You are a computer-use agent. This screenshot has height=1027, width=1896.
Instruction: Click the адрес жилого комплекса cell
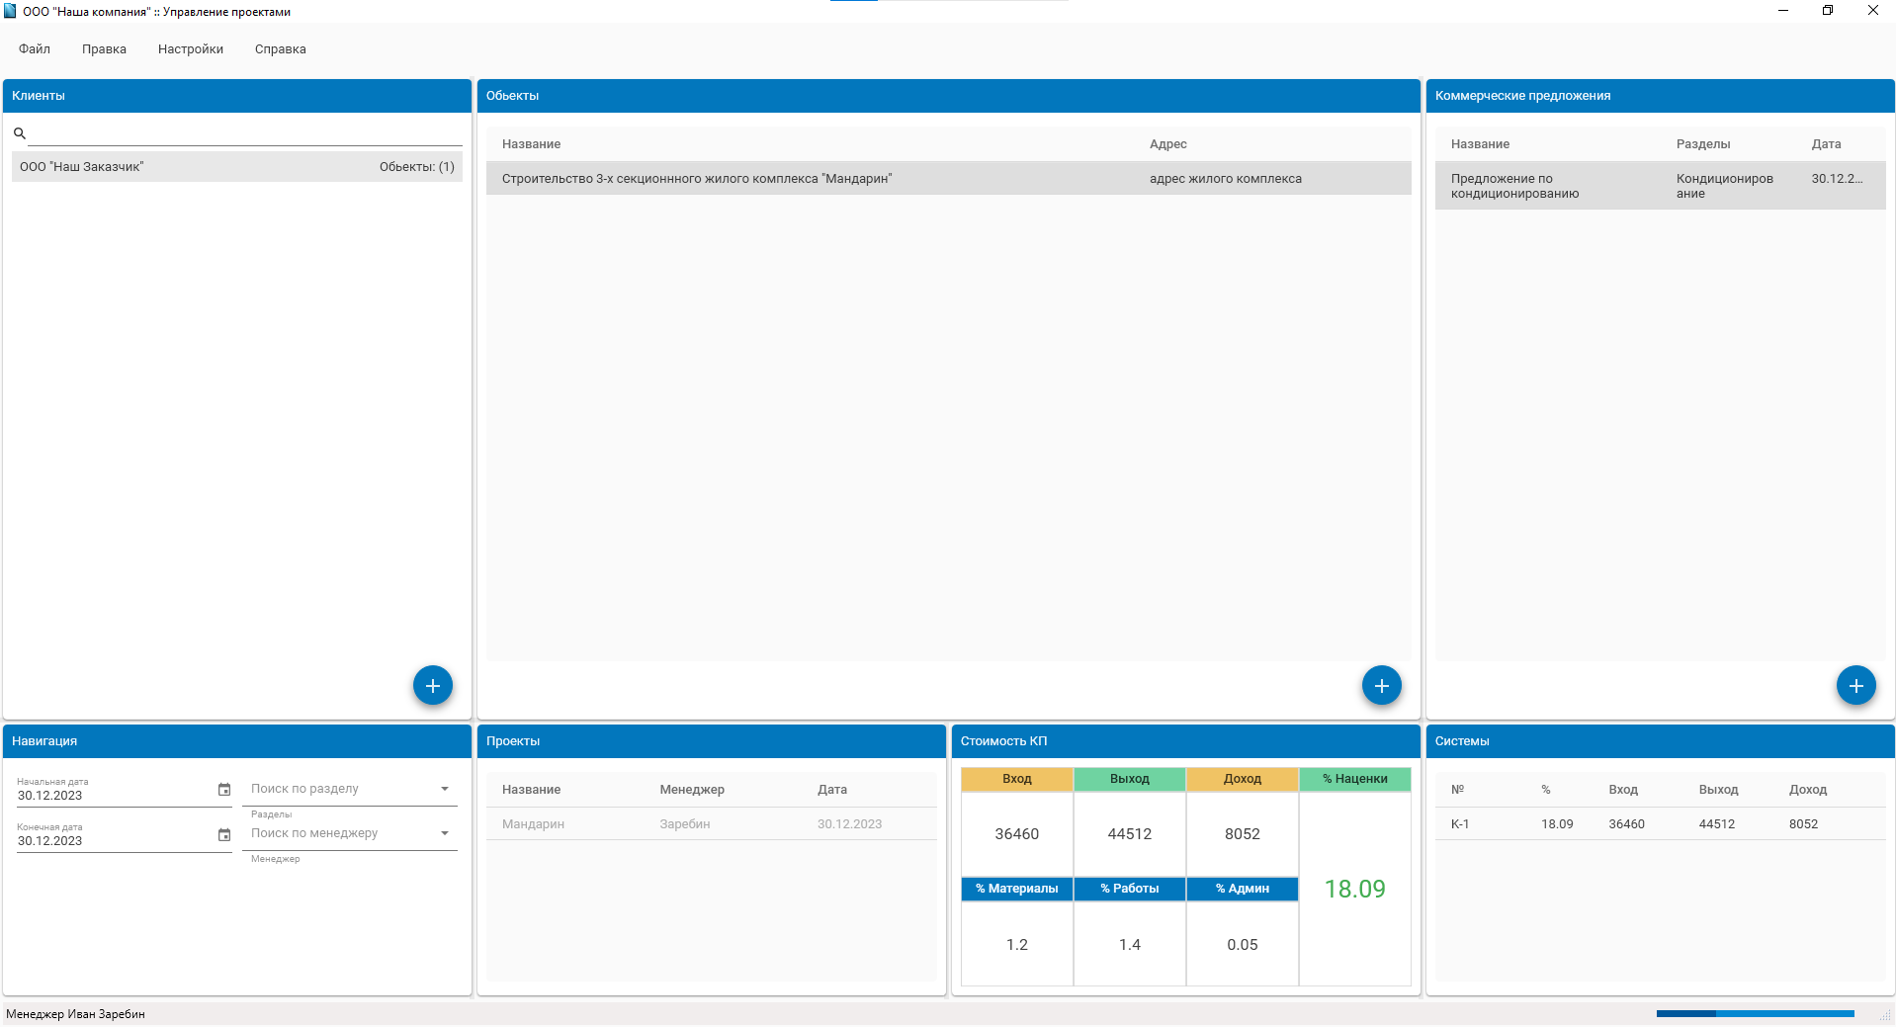pyautogui.click(x=1226, y=179)
